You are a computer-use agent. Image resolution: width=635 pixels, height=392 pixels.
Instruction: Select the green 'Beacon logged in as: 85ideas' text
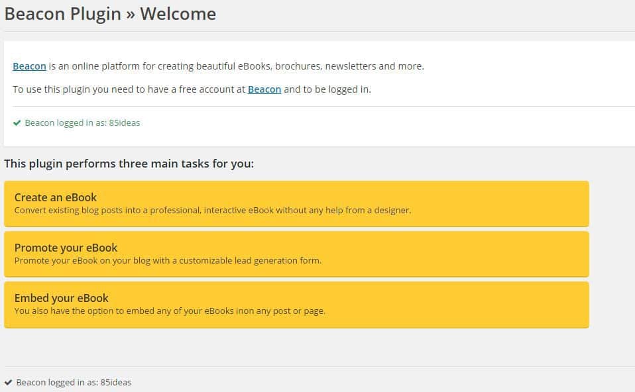coord(82,123)
